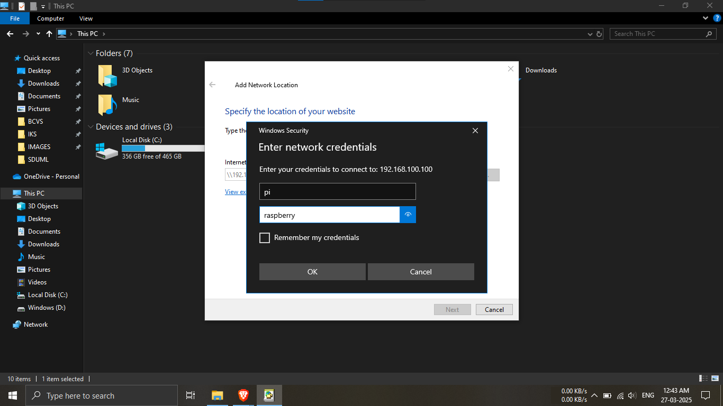723x406 pixels.
Task: Cancel the Windows Security dialog
Action: pyautogui.click(x=421, y=272)
